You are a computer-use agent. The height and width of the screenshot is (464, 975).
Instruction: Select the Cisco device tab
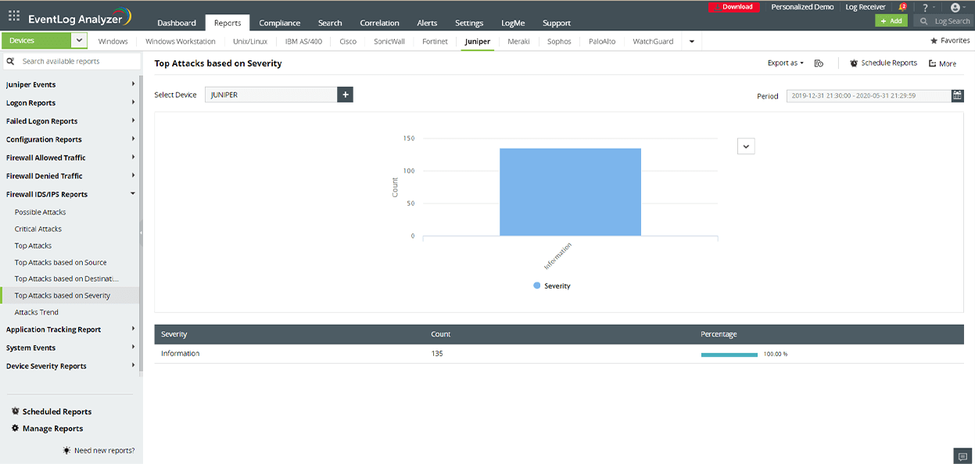click(x=349, y=41)
